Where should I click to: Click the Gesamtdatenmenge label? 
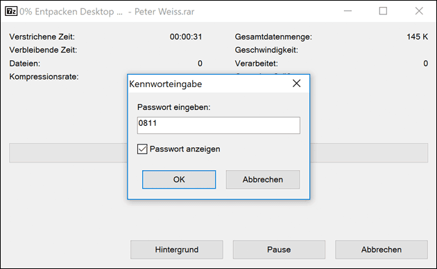273,37
